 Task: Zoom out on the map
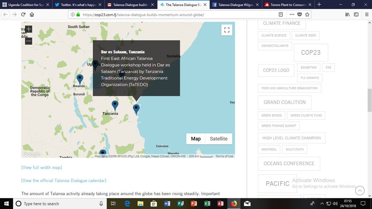(29, 41)
